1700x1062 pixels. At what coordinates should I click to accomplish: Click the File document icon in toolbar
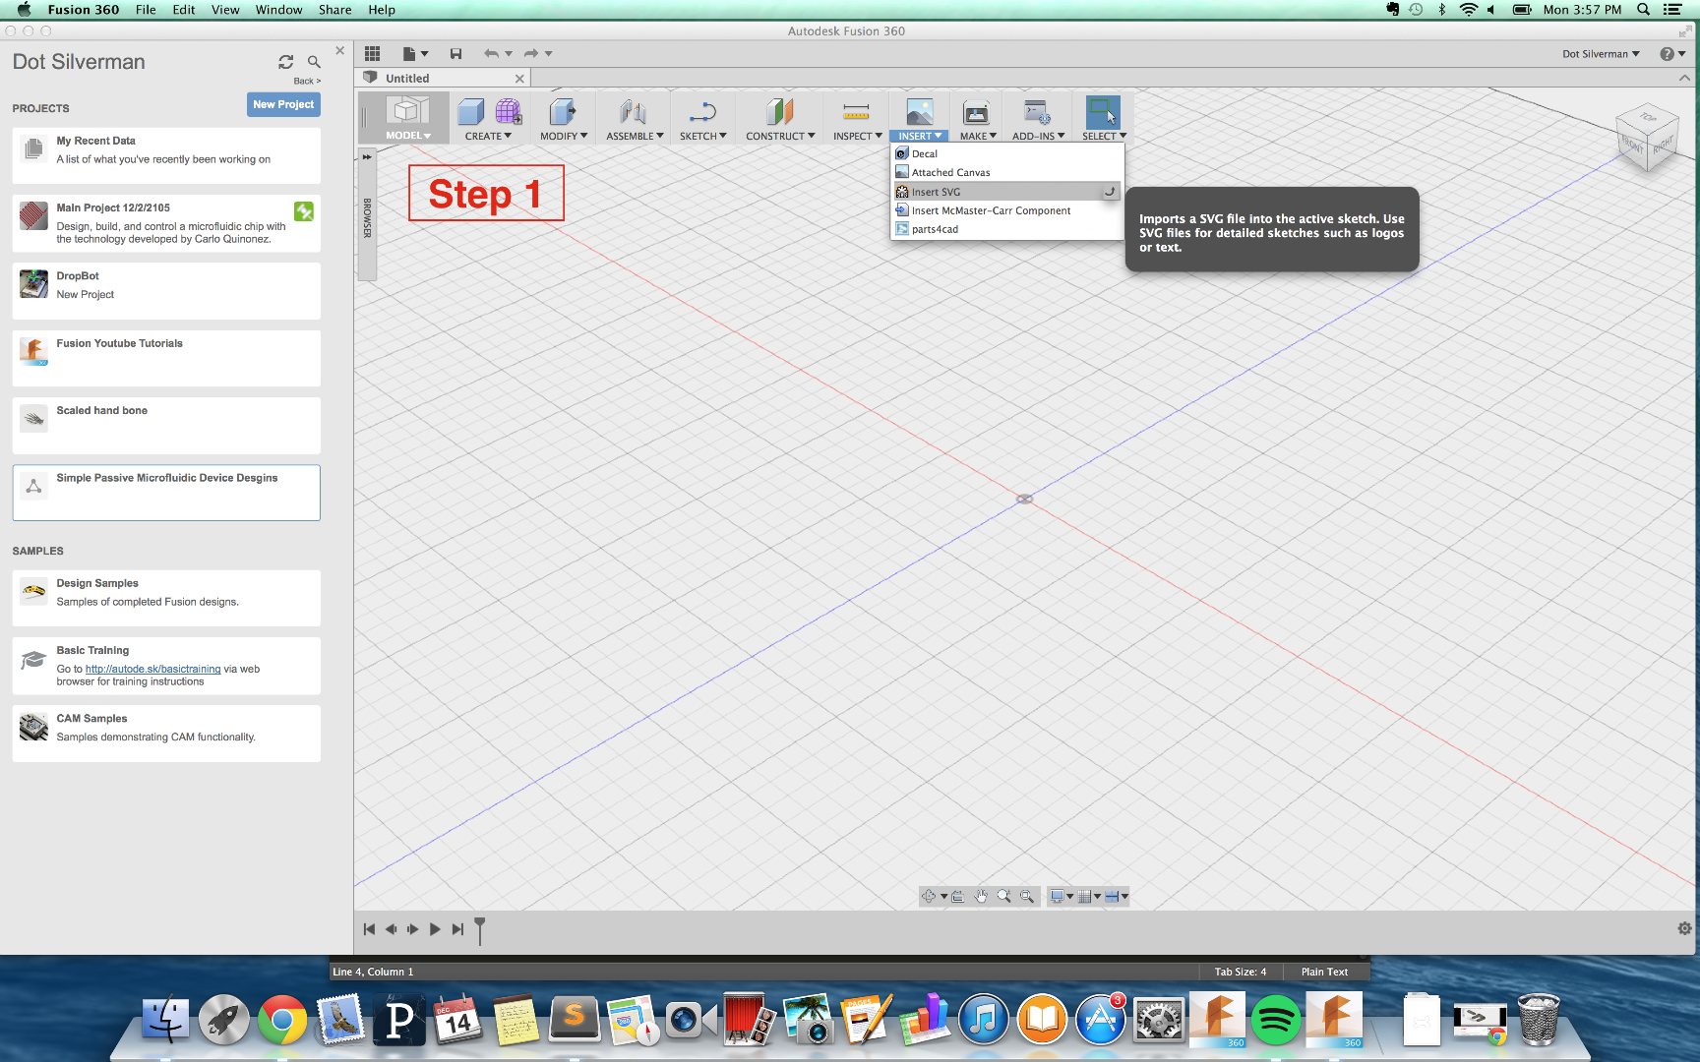pyautogui.click(x=408, y=53)
